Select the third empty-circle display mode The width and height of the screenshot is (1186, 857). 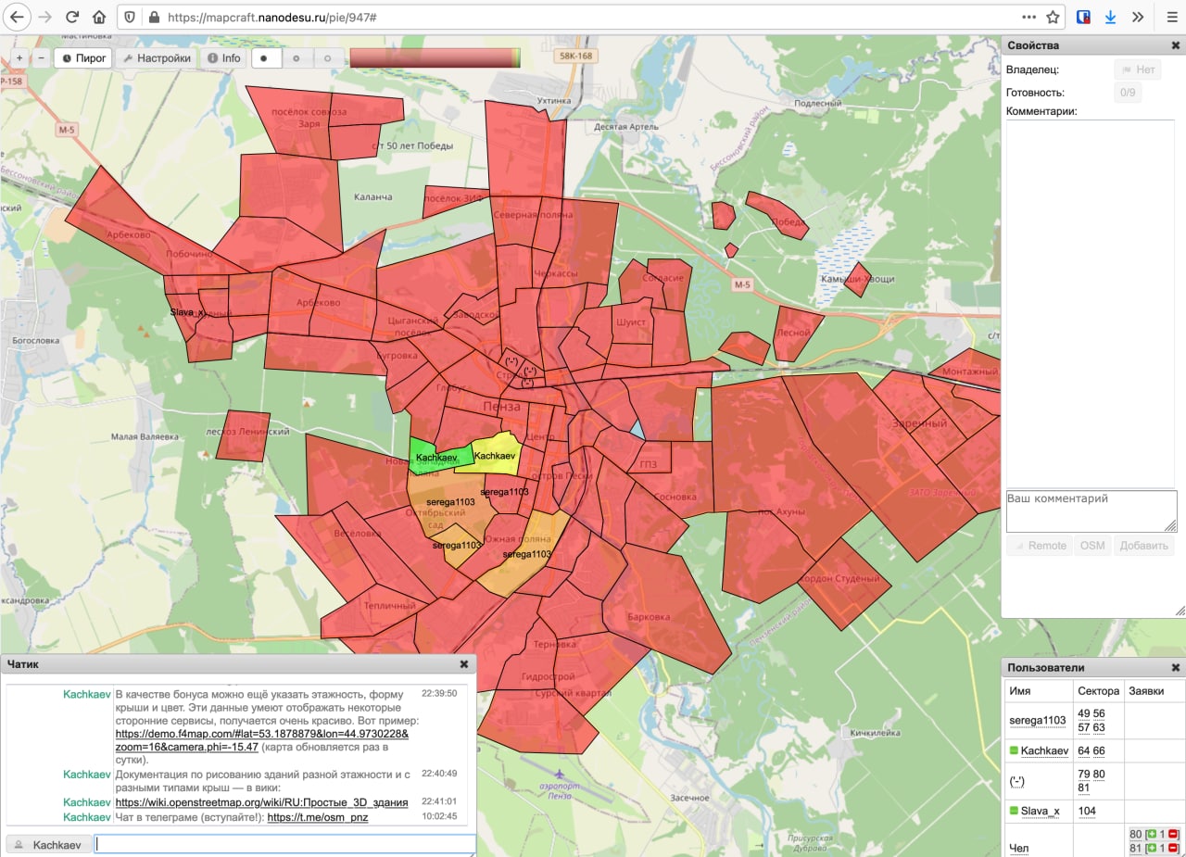click(x=327, y=57)
